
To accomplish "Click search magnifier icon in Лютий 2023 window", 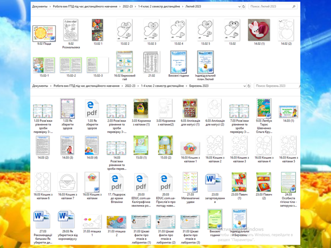I will click(294, 6).
